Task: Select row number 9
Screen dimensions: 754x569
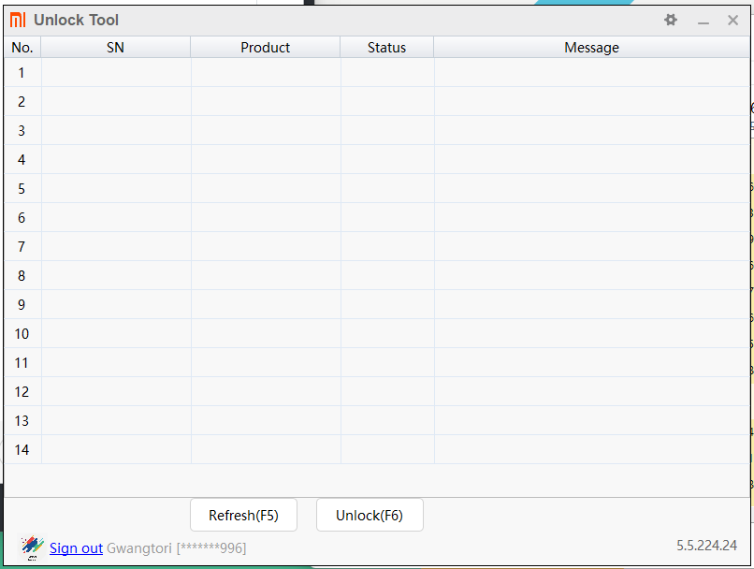Action: click(377, 304)
